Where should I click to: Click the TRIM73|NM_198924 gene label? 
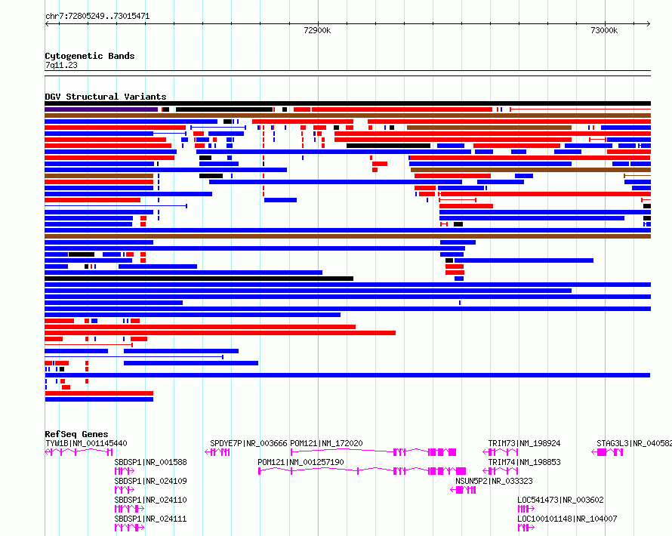tap(524, 443)
